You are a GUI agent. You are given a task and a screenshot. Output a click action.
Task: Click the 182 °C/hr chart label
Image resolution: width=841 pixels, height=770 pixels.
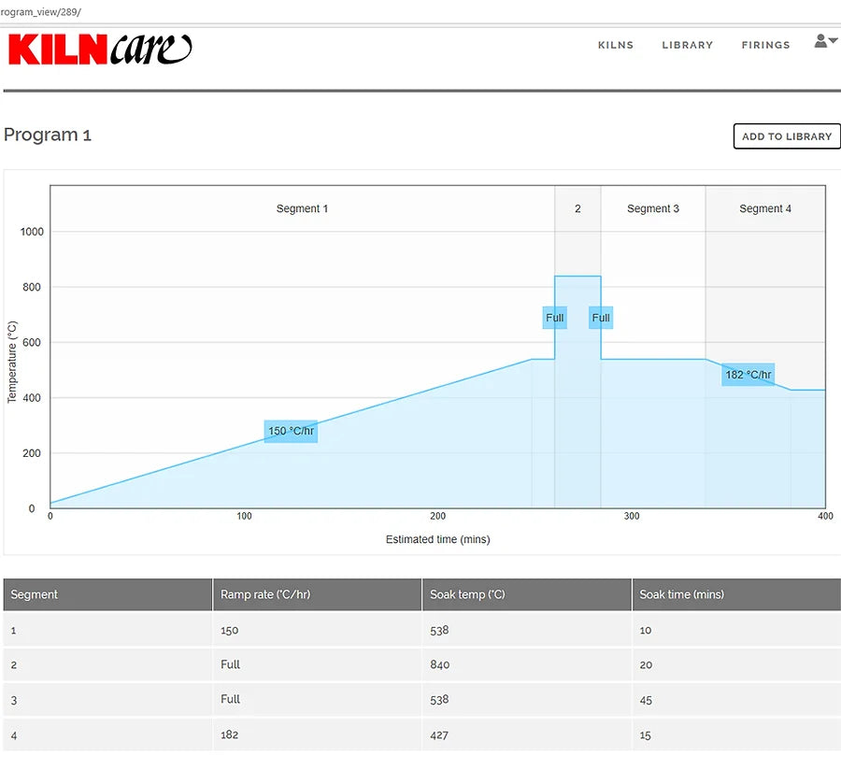pyautogui.click(x=748, y=375)
